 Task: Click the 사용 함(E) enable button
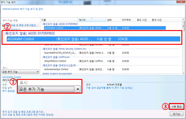coord(177,106)
